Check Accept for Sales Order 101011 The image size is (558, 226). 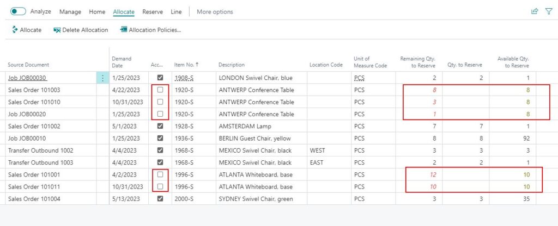tap(160, 186)
